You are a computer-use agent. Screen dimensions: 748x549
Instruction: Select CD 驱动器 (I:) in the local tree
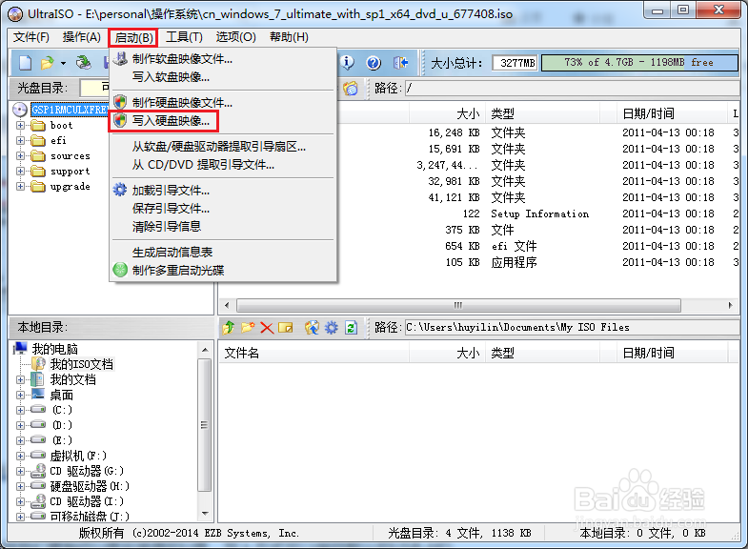click(87, 501)
